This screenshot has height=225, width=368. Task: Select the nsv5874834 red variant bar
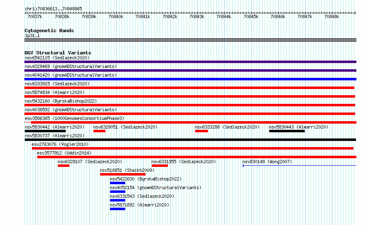tap(190, 96)
